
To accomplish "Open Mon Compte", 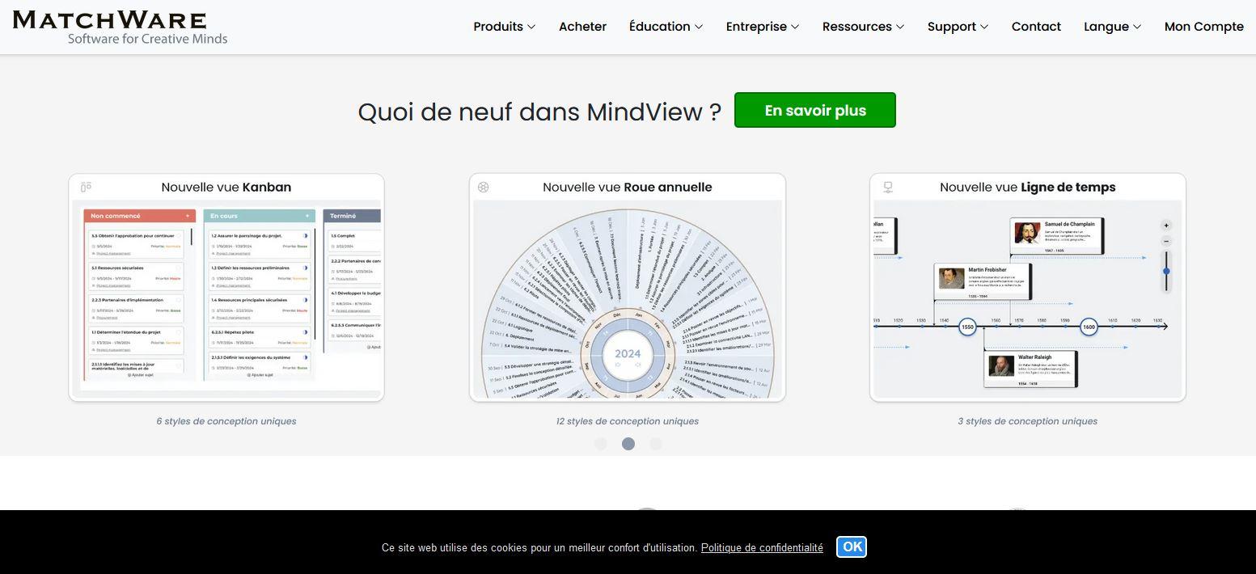I will [x=1203, y=27].
